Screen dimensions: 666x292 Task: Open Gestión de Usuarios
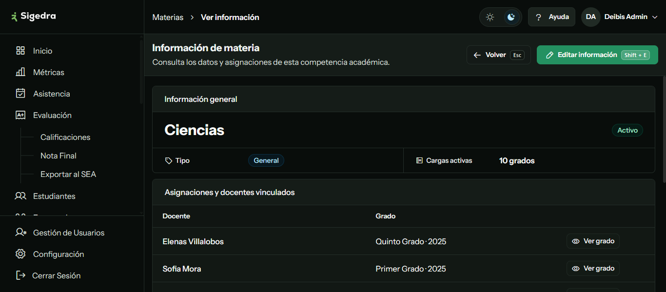click(69, 233)
